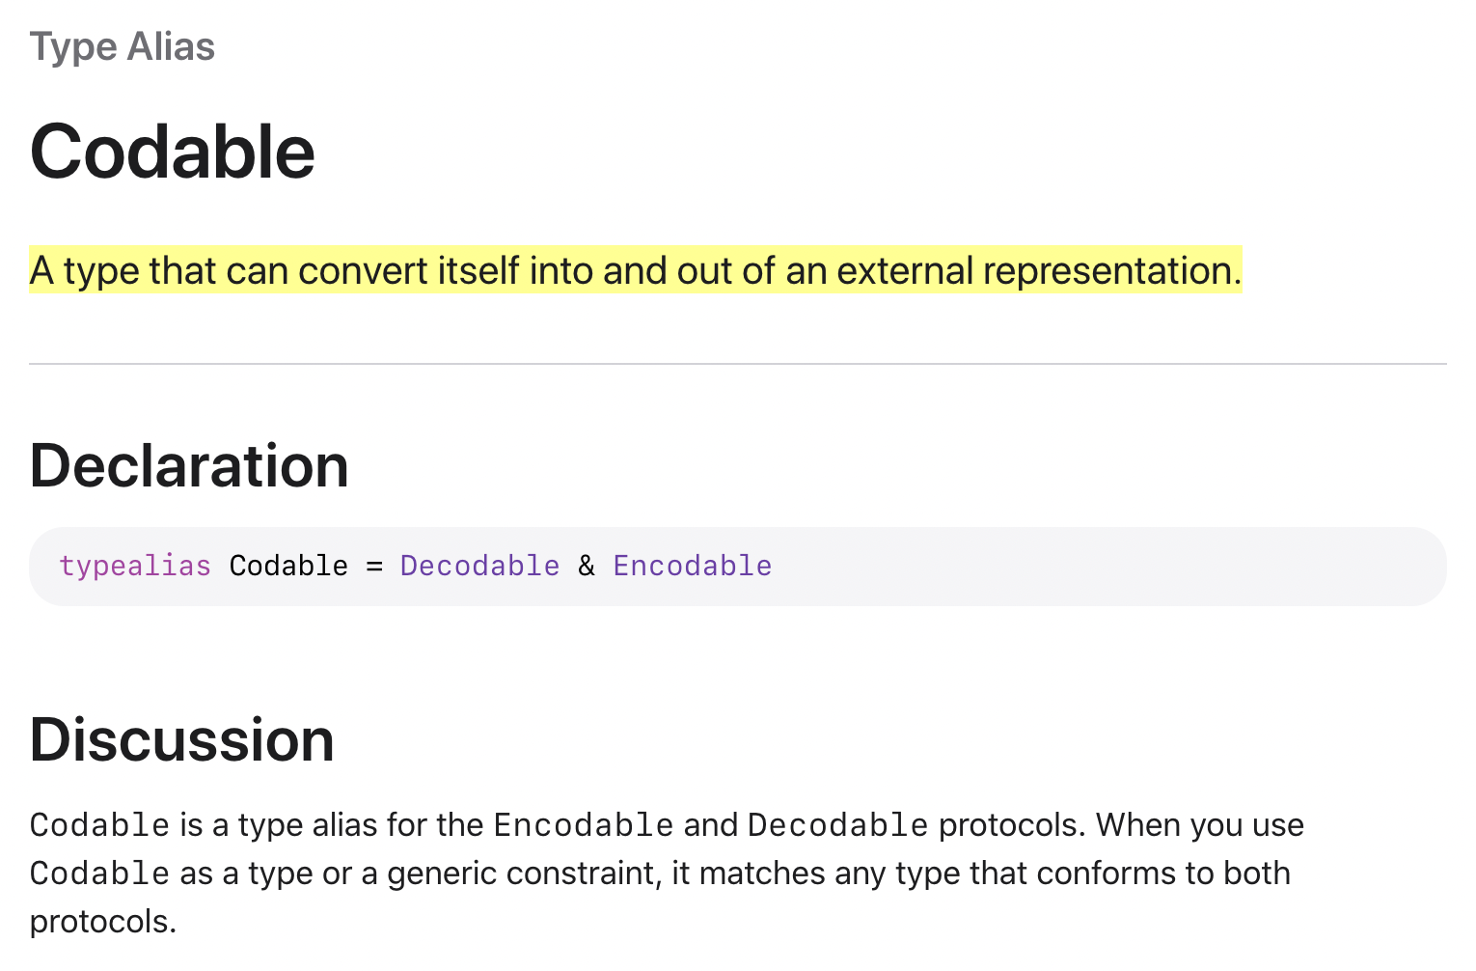Click inline Encodable code in Discussion
The image size is (1476, 971).
(x=584, y=825)
